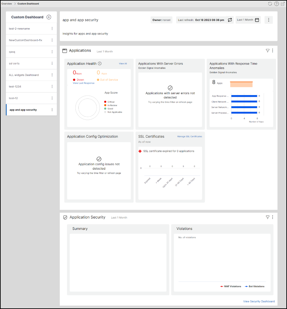Click the top-right page reload icon
Screen dimensions: 287x309
pyautogui.click(x=270, y=4)
